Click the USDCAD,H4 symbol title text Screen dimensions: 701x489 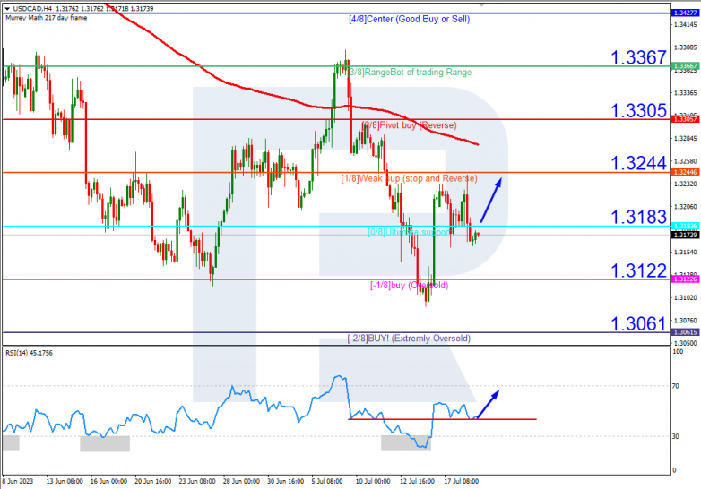pyautogui.click(x=33, y=8)
